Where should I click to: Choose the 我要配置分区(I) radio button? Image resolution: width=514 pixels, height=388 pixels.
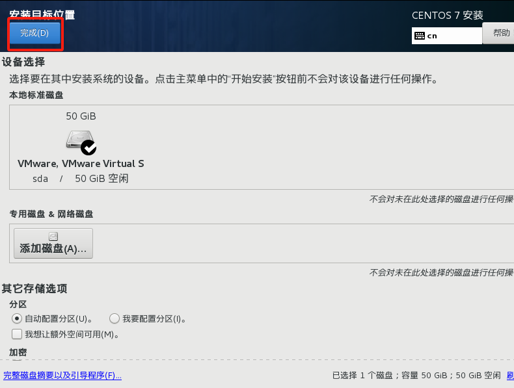tap(115, 318)
